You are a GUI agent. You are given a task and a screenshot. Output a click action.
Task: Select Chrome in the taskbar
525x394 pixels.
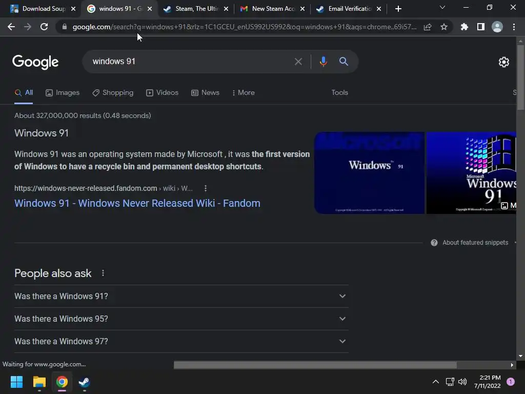[62, 382]
